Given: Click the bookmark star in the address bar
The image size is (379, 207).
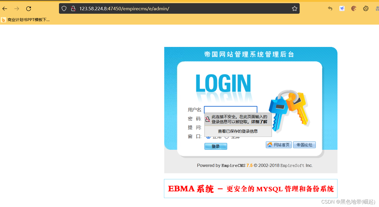Looking at the screenshot, I should click(294, 8).
